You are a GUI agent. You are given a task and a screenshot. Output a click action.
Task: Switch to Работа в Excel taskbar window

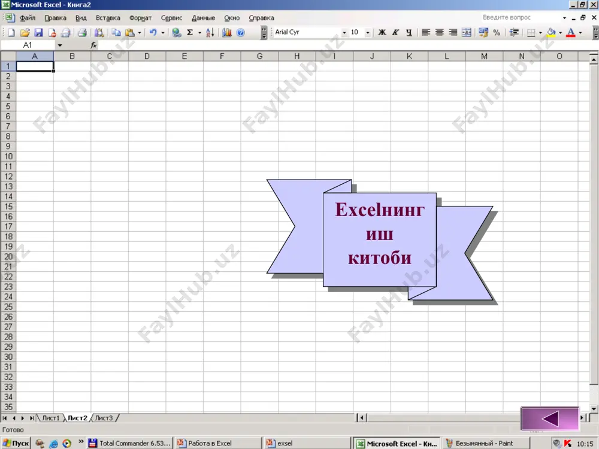219,443
